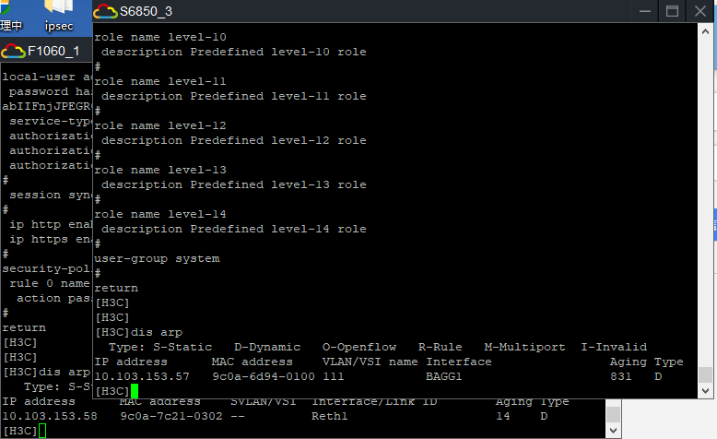
Task: Click the F1060_1 scrollbar down arrow
Action: pyautogui.click(x=613, y=431)
